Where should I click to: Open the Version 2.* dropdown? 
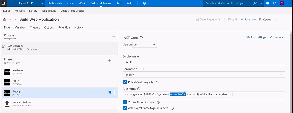click(x=144, y=45)
